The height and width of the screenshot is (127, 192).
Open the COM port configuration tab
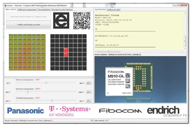tap(27, 10)
